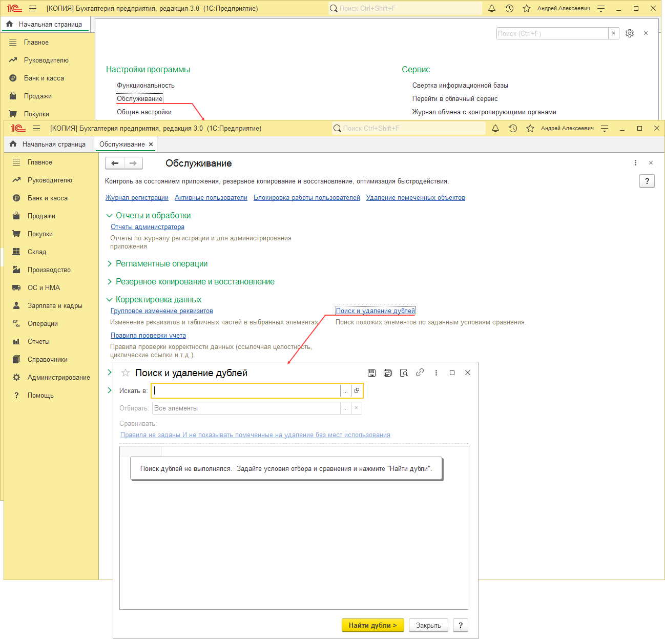Open the history clock icon in the rear window
The height and width of the screenshot is (639, 665).
click(x=509, y=9)
